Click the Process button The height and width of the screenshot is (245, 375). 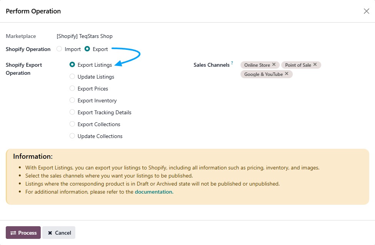pyautogui.click(x=23, y=233)
